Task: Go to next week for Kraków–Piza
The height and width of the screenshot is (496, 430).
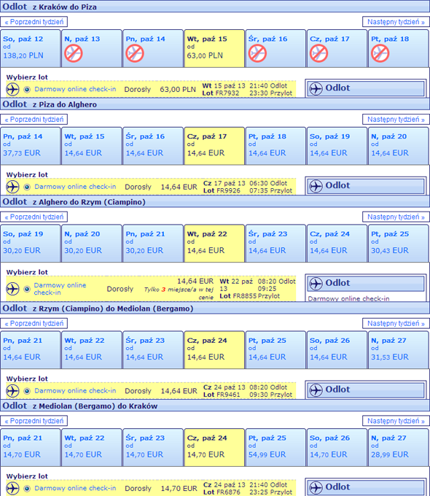Action: point(396,22)
